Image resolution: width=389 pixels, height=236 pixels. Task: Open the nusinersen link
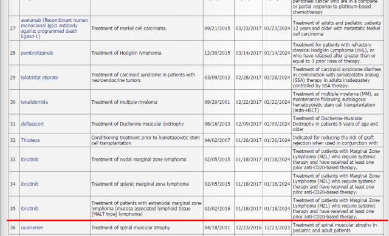click(32, 228)
